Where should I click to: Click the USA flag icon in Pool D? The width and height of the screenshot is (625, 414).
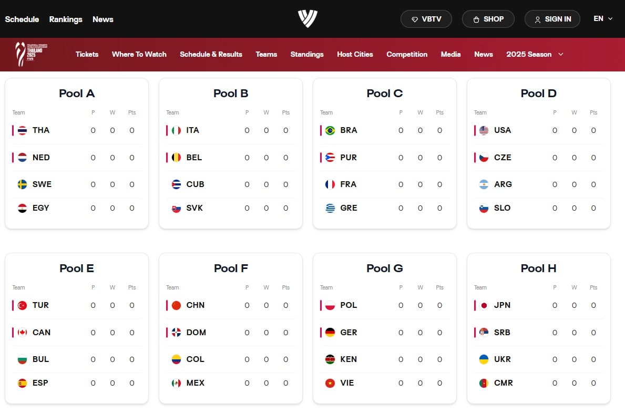click(484, 130)
